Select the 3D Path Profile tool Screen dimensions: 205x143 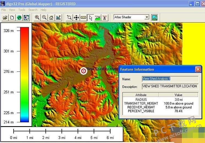tap(97, 18)
